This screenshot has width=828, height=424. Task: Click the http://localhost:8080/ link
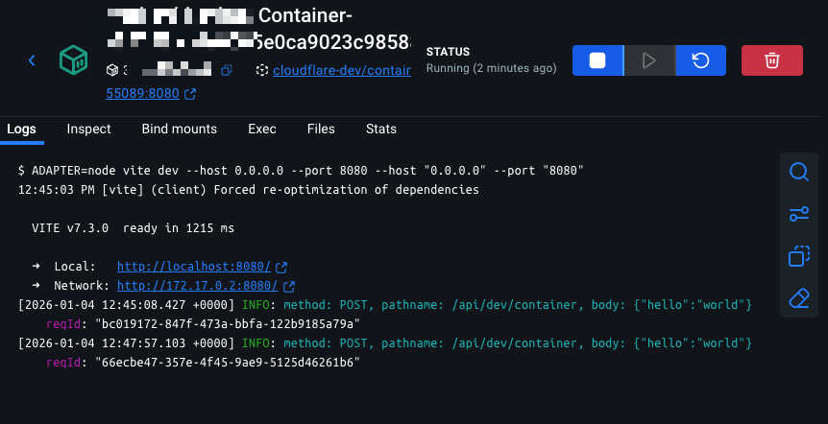[x=194, y=266]
